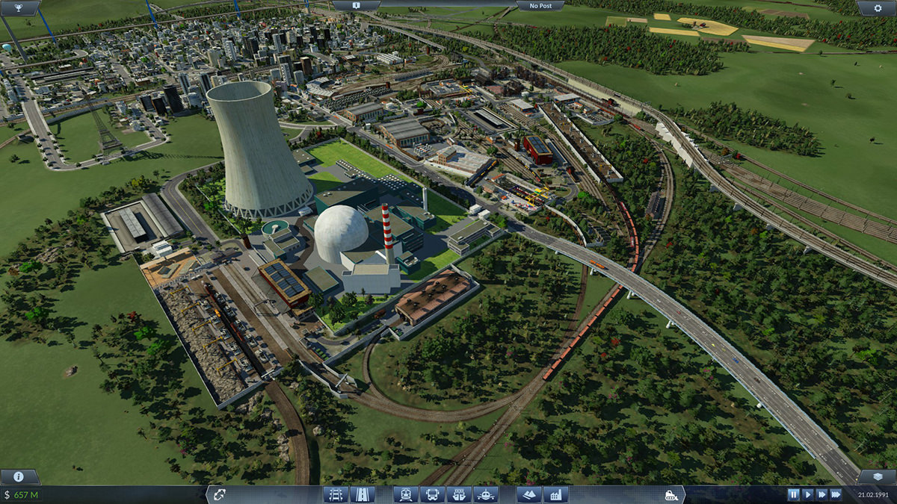897x504 pixels.
Task: Open the info panel button
Action: pyautogui.click(x=17, y=476)
